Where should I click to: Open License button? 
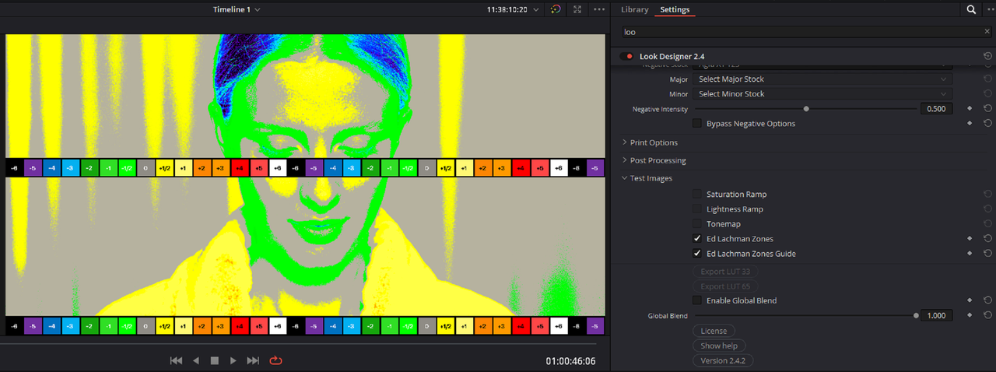[714, 331]
